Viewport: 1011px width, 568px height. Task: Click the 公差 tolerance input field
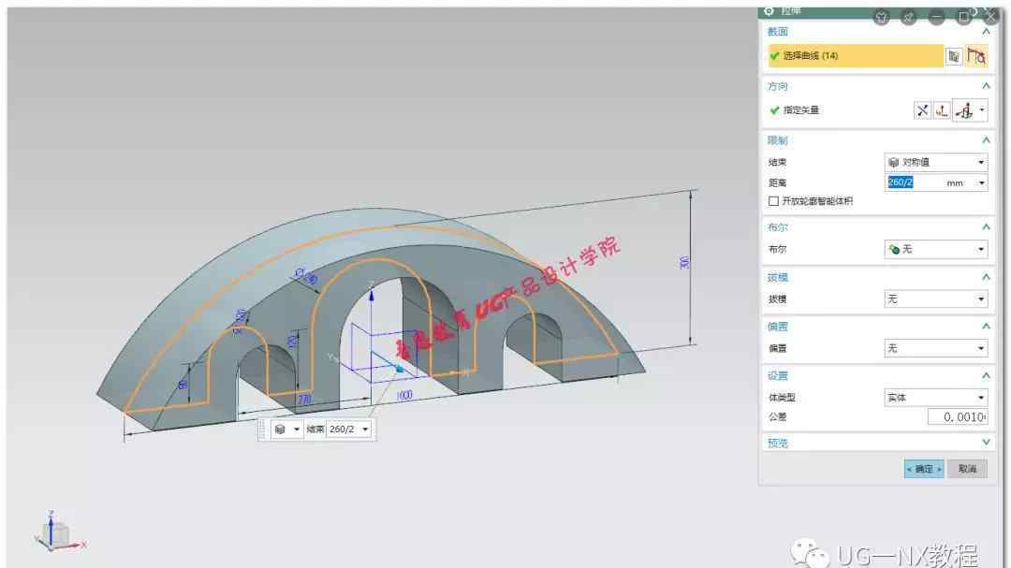[958, 417]
